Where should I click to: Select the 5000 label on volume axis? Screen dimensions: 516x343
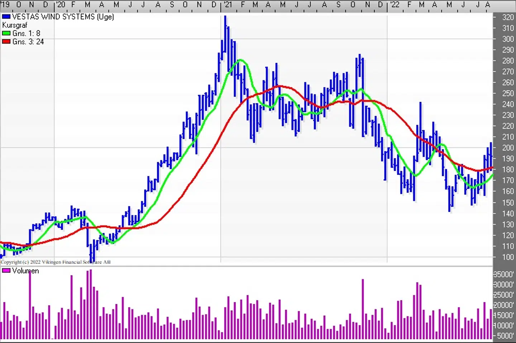tap(506, 336)
